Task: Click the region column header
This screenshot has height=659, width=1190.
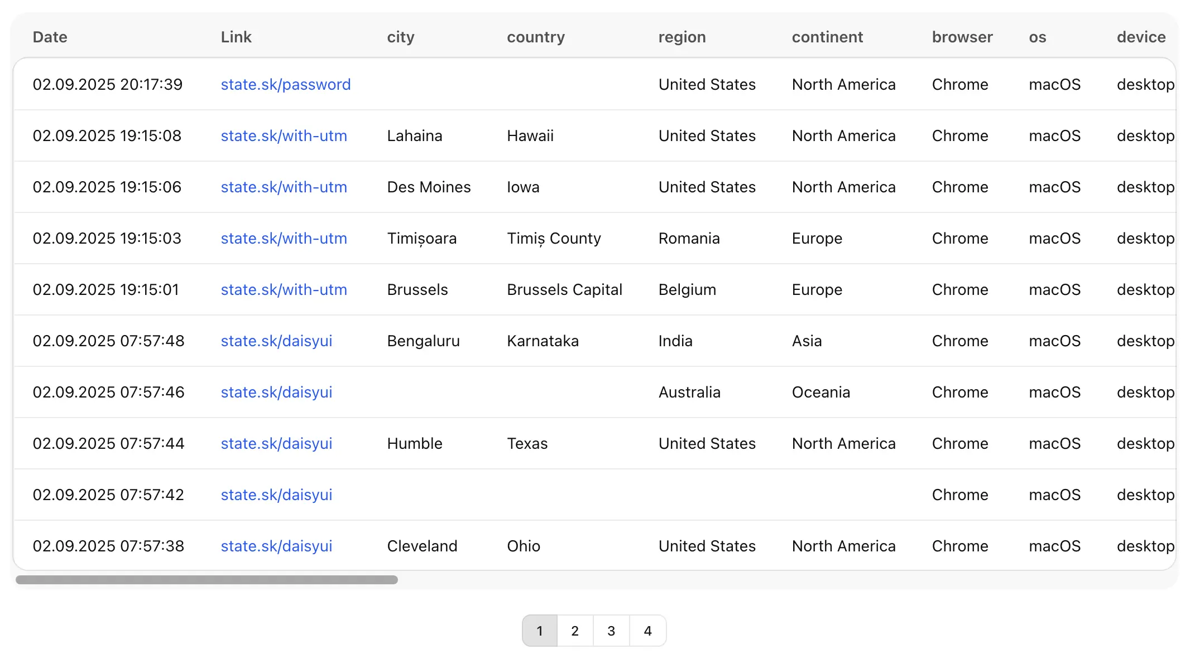Action: [682, 37]
